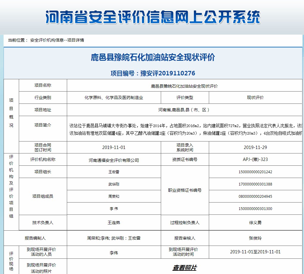This screenshot has width=304, height=274.
Task: Select the 现状评价 value cell
Action: pos(255,97)
